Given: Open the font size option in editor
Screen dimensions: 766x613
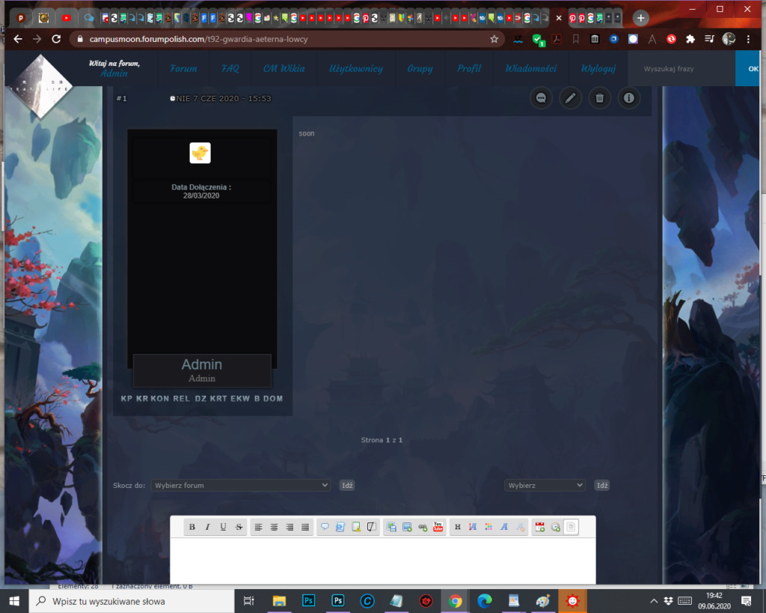Looking at the screenshot, I should [x=473, y=527].
